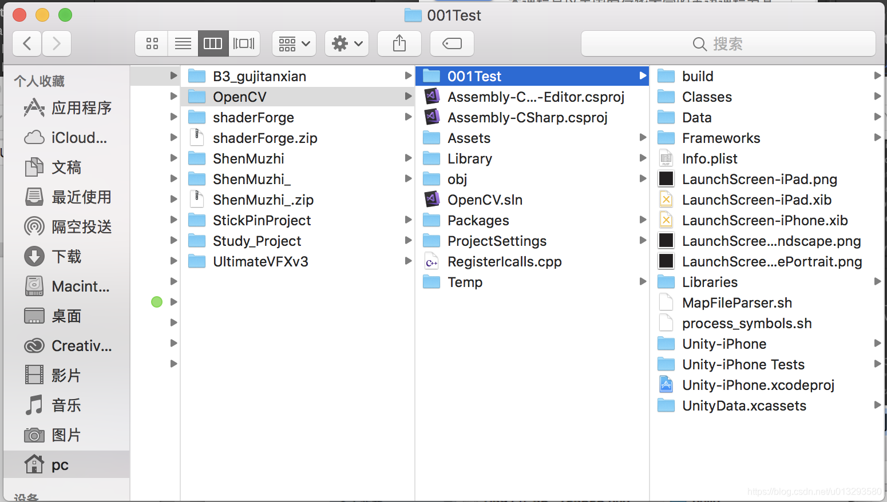Expand the ProjectSettings folder arrow
This screenshot has width=887, height=502.
[x=643, y=241]
